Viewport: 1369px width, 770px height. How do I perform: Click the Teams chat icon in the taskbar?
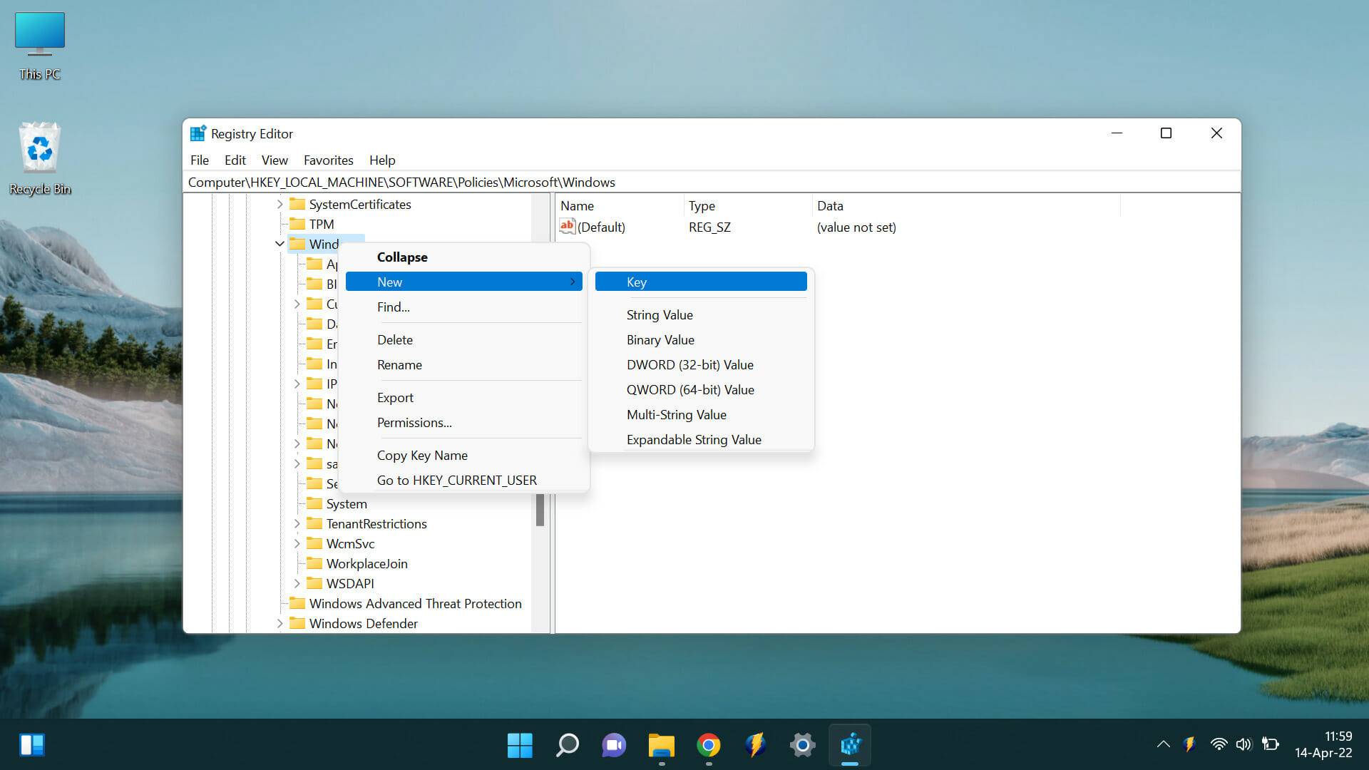click(614, 745)
